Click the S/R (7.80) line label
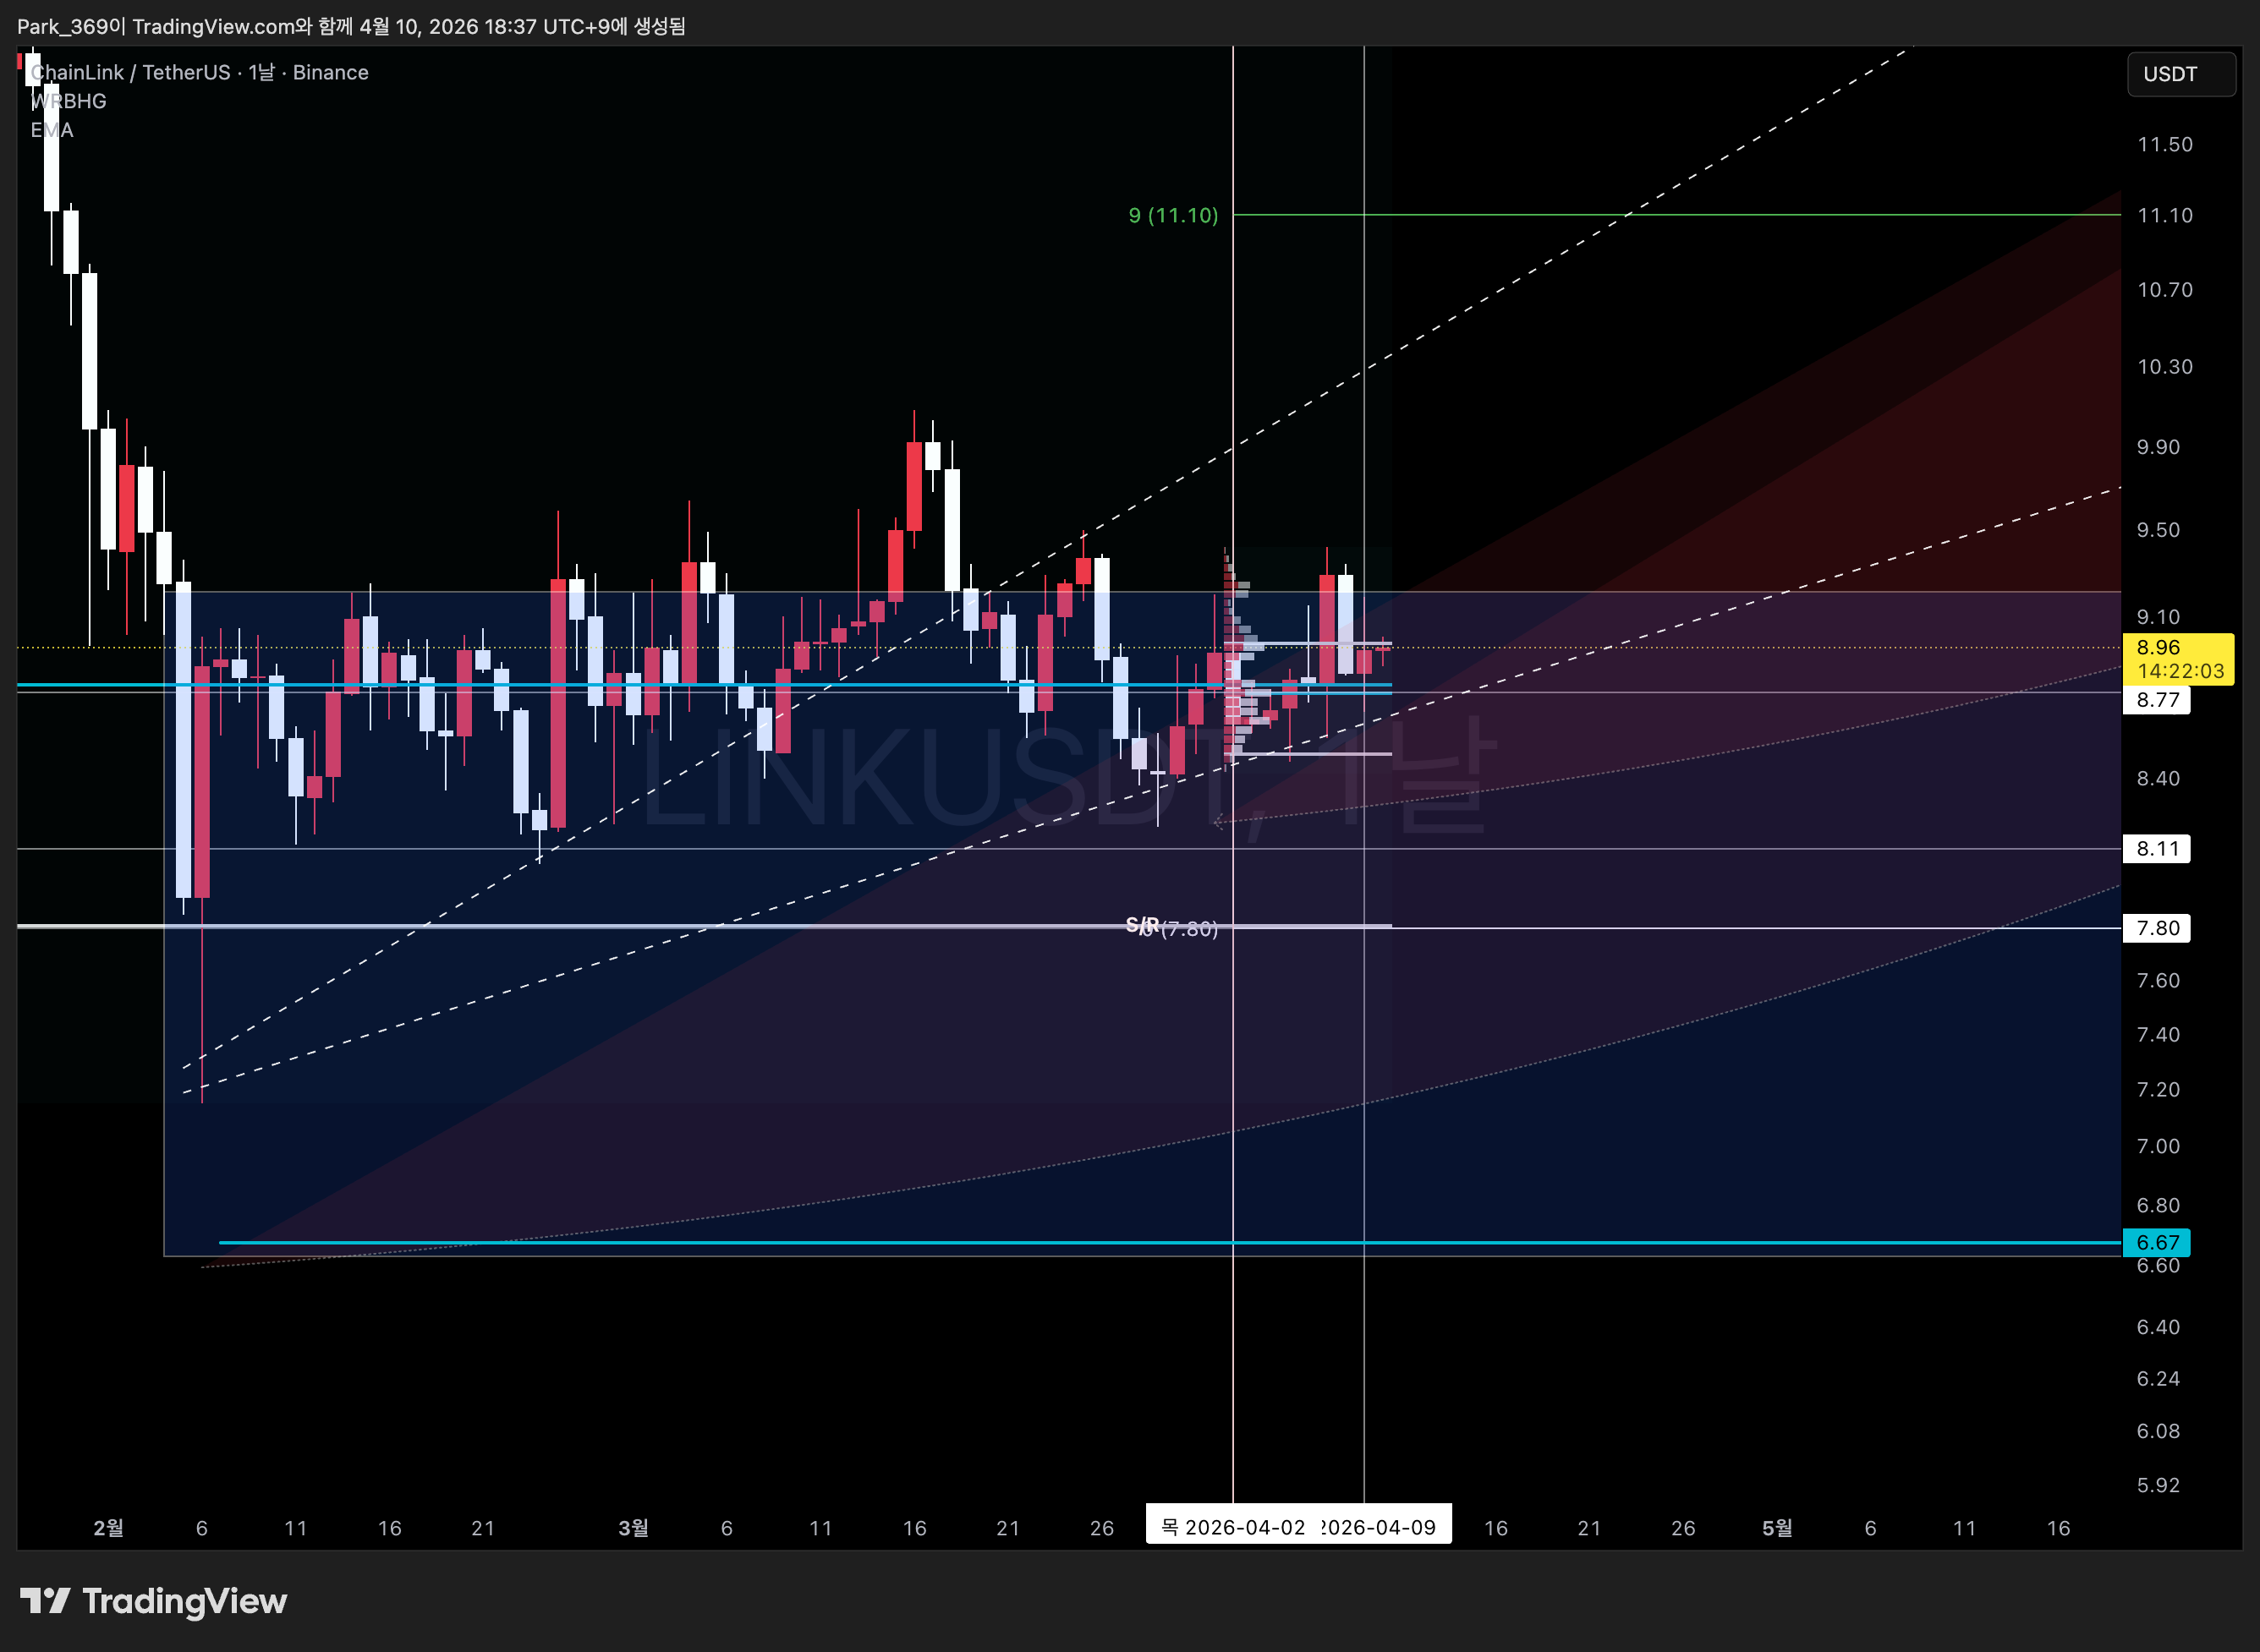Image resolution: width=2260 pixels, height=1652 pixels. coord(1171,927)
